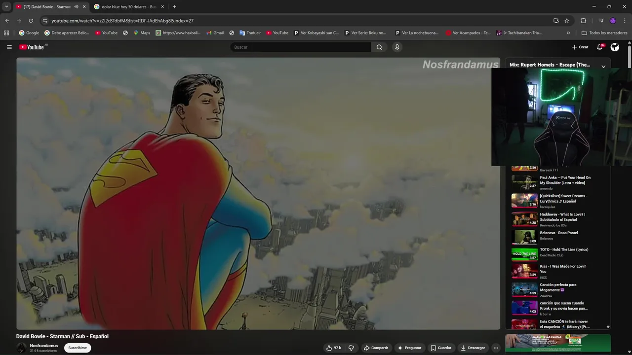Viewport: 632px width, 355px height.
Task: Open Todos los marcadores folder
Action: [x=604, y=33]
